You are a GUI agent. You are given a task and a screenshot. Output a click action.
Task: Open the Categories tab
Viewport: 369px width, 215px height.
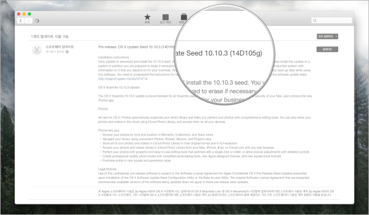[184, 19]
